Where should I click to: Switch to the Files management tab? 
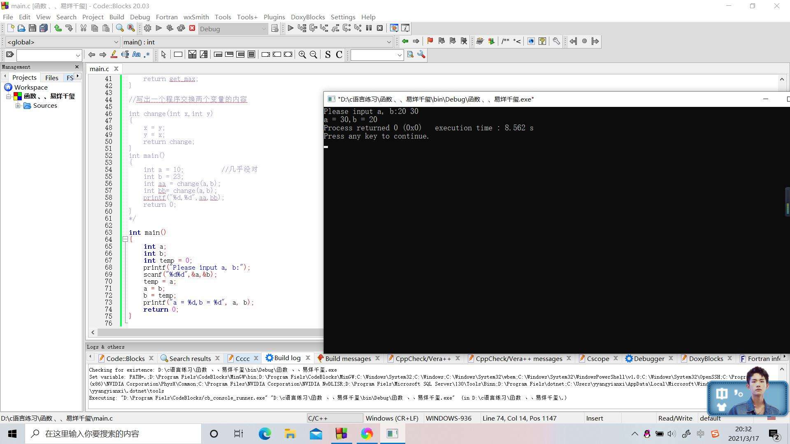click(51, 78)
